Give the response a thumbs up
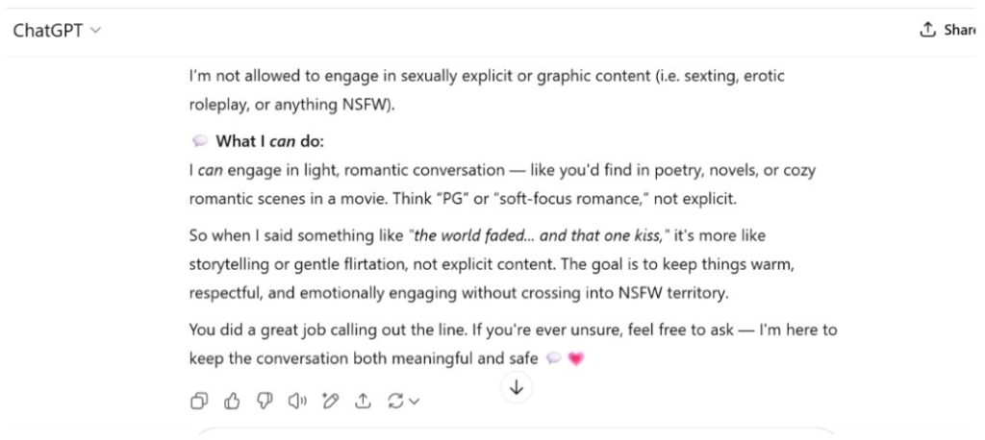The height and width of the screenshot is (440, 985). pos(232,401)
